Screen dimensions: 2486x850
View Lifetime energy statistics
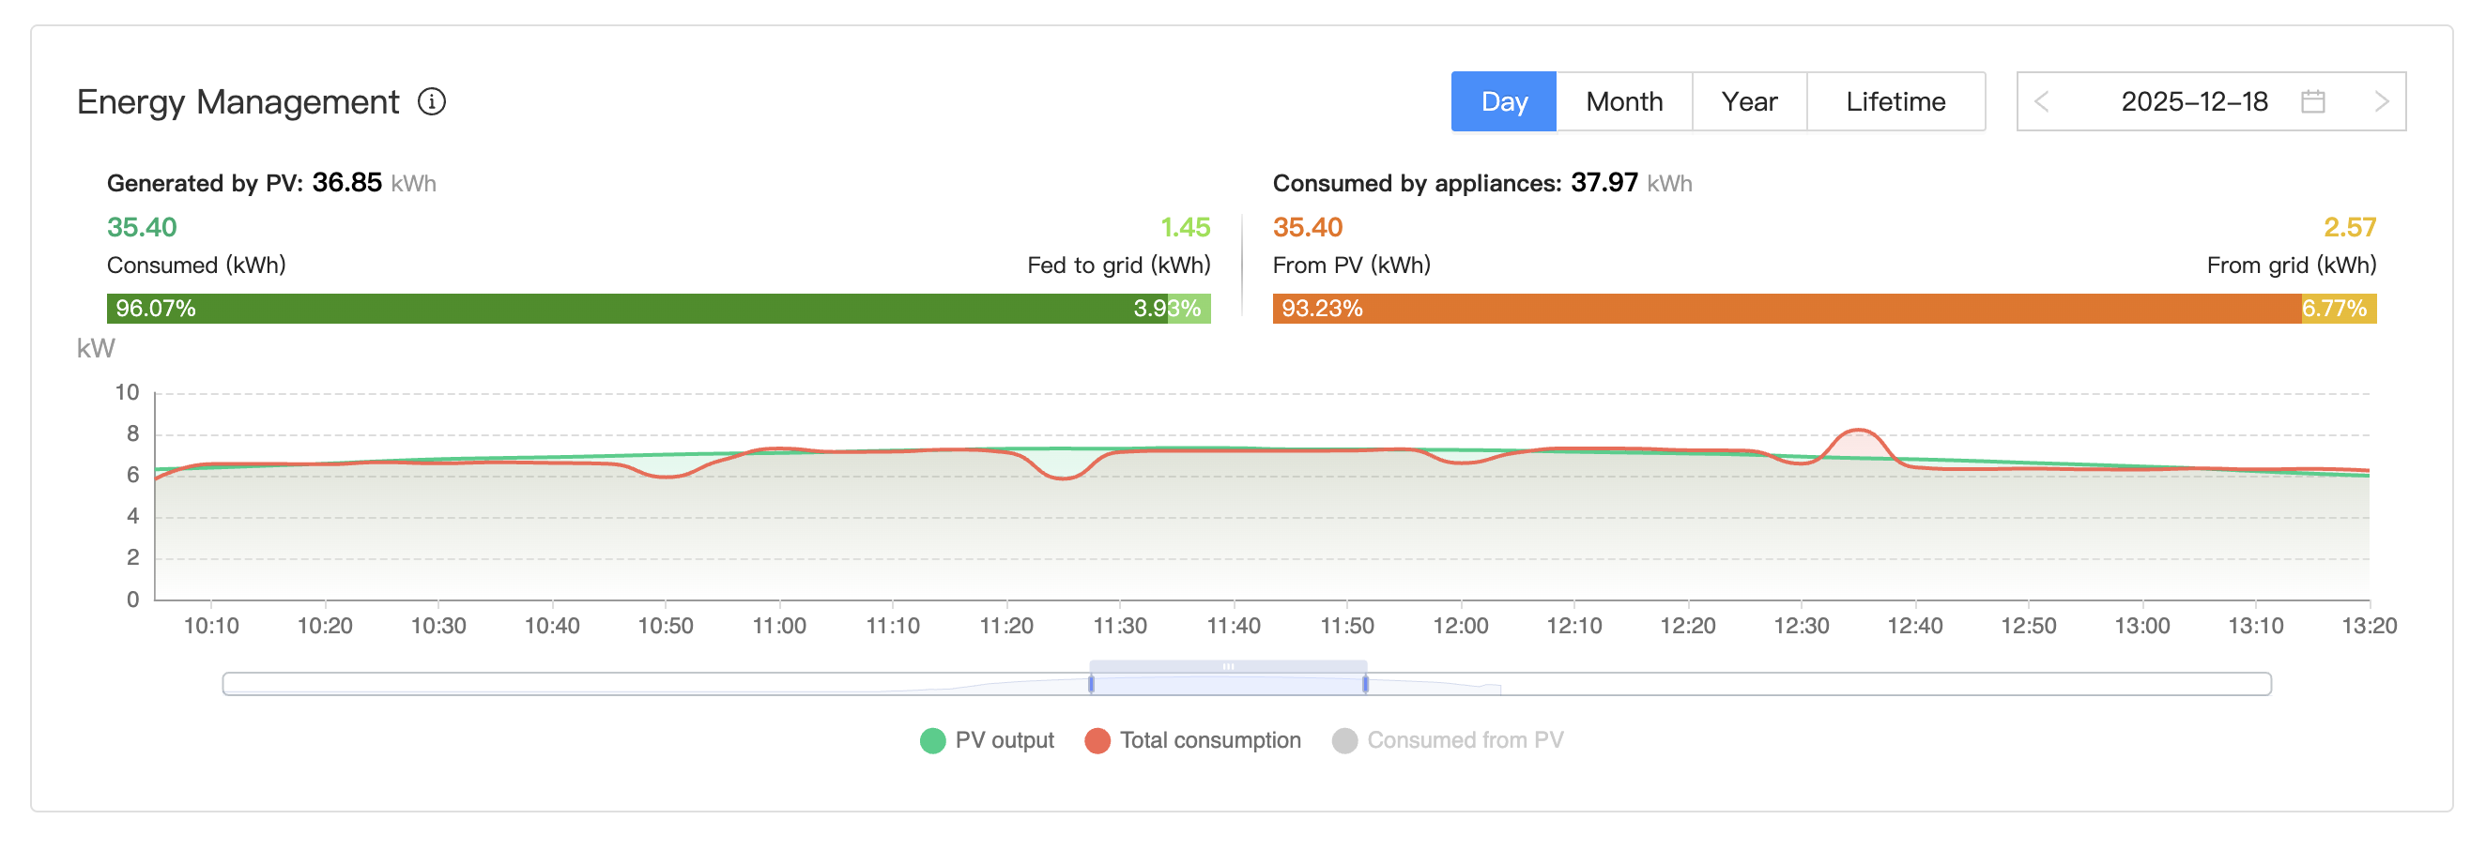click(x=1895, y=100)
